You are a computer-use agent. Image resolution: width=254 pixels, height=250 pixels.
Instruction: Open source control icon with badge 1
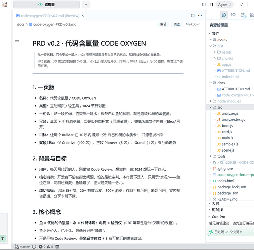[x=243, y=15]
